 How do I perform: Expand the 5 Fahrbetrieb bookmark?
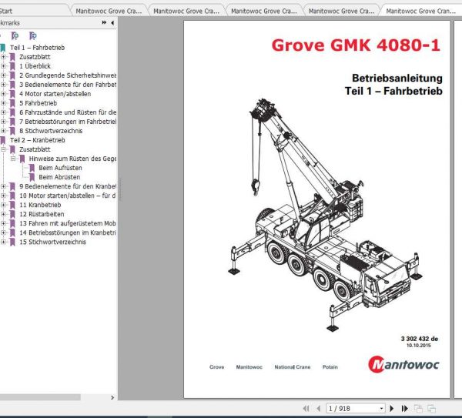[x=3, y=103]
